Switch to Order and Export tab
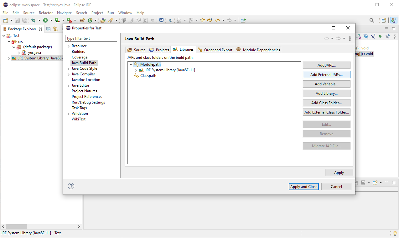Viewport: 399px width, 238px height. (215, 50)
